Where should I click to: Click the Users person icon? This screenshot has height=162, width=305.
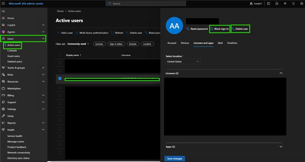point(3,39)
